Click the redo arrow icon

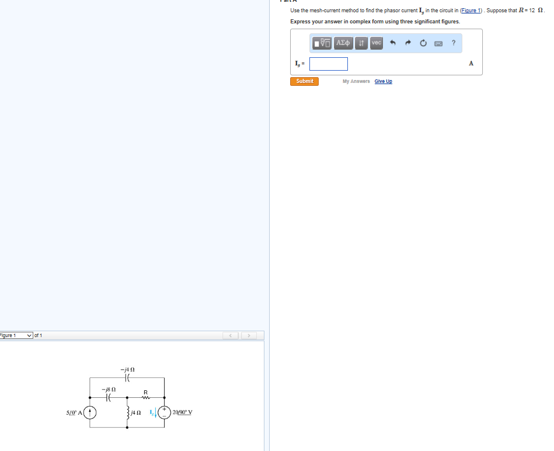[x=407, y=43]
